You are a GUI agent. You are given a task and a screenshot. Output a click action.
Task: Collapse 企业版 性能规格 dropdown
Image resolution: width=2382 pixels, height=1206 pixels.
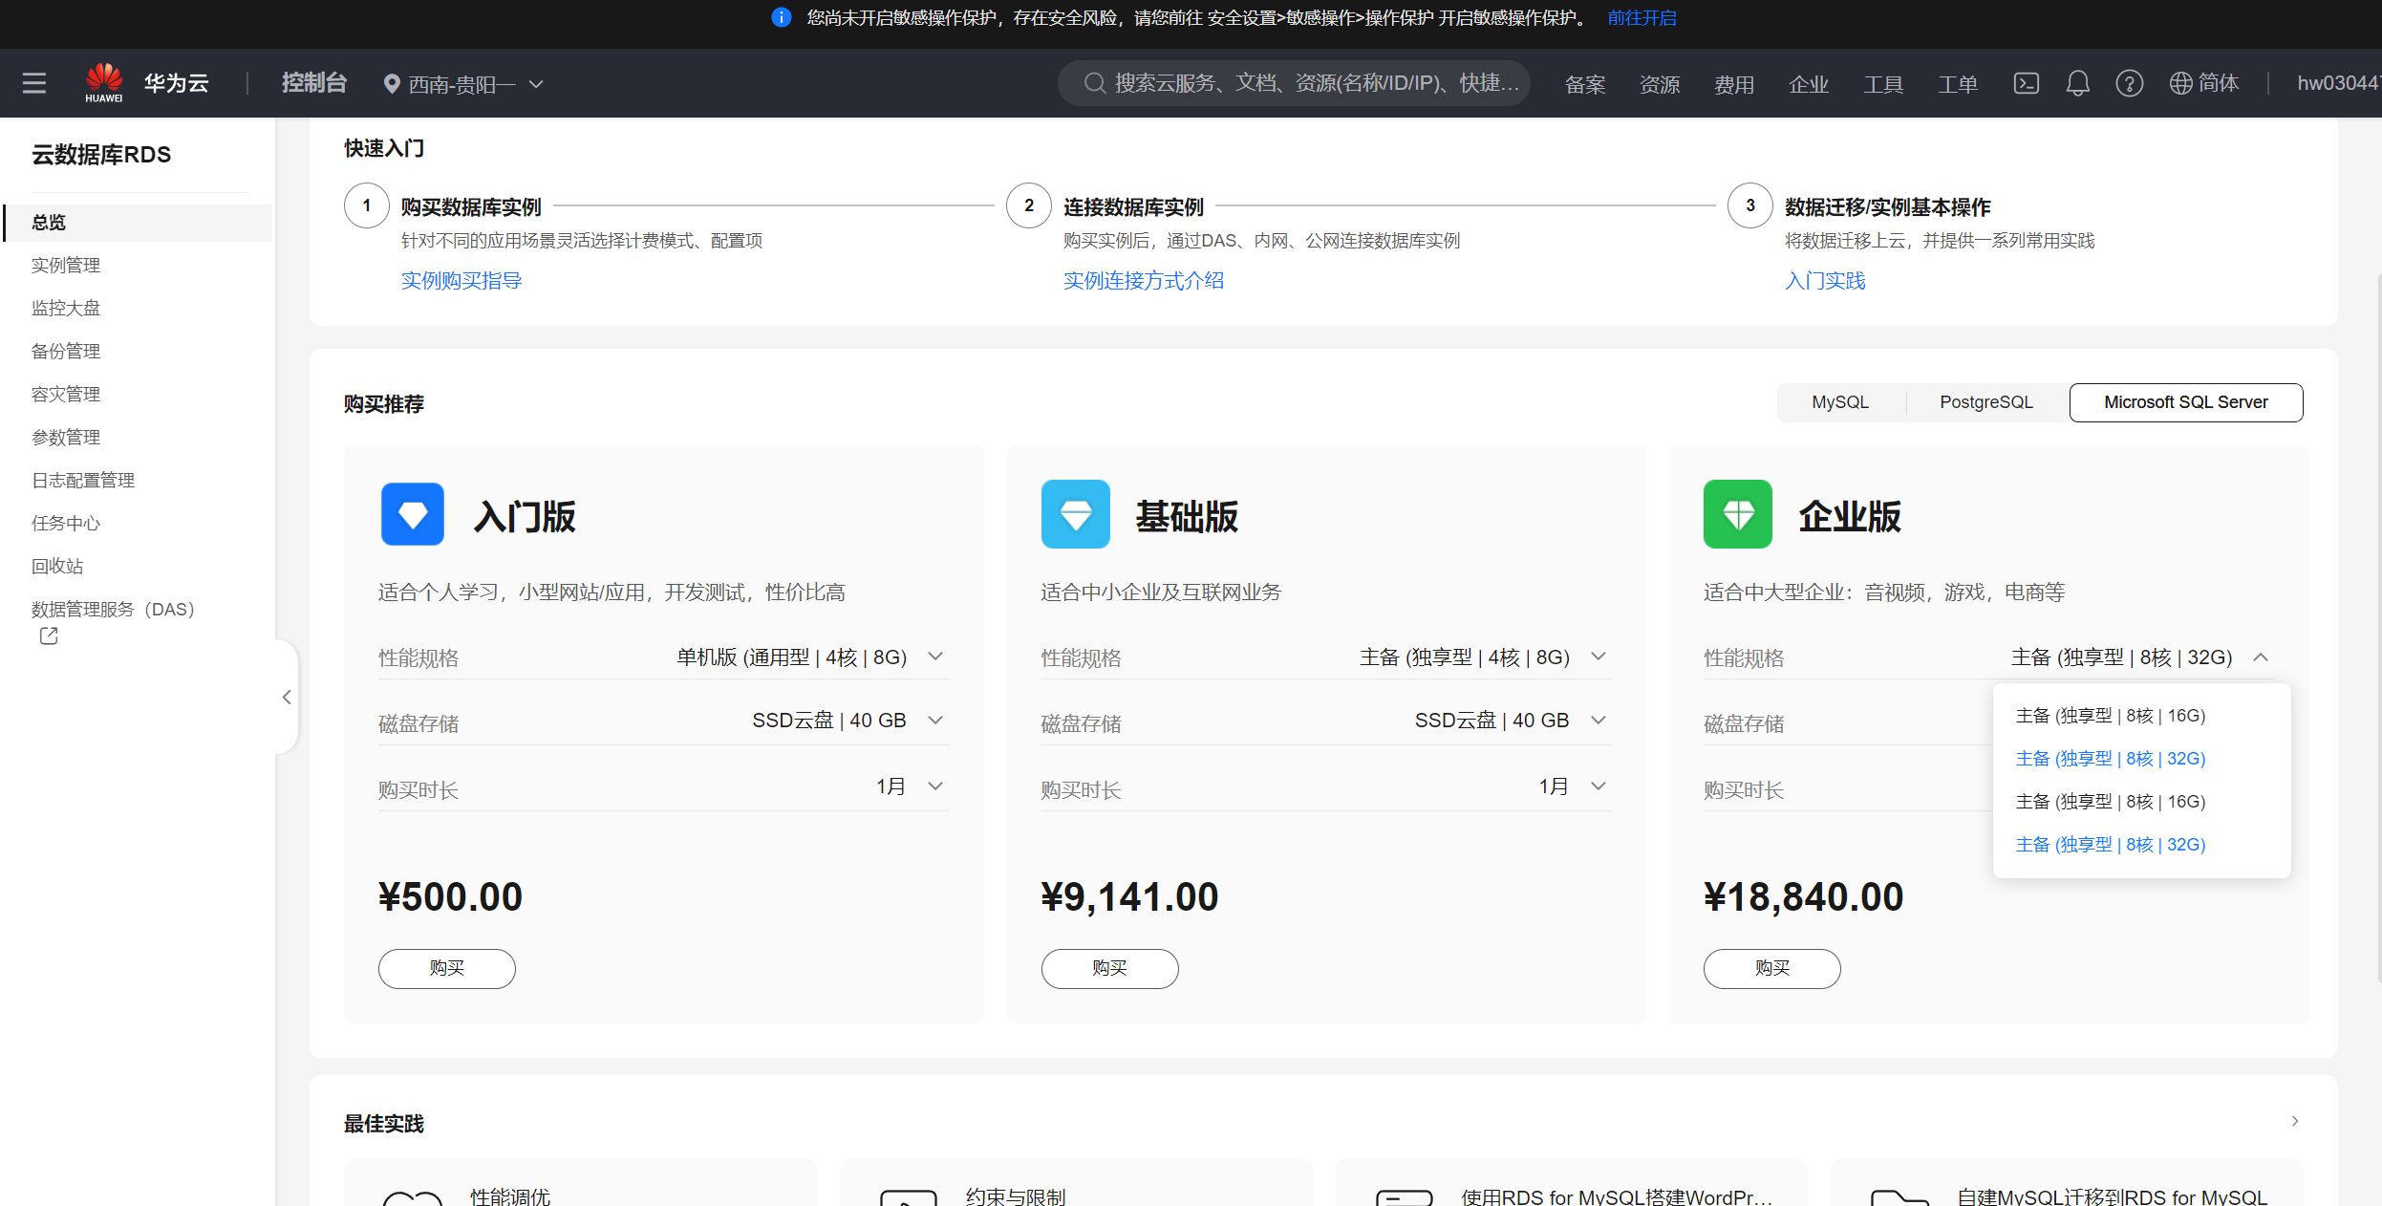[2260, 657]
